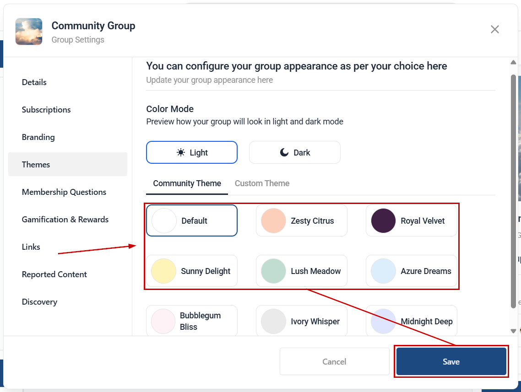Select the Lush Meadow green swatch
The height and width of the screenshot is (392, 521).
pos(273,271)
